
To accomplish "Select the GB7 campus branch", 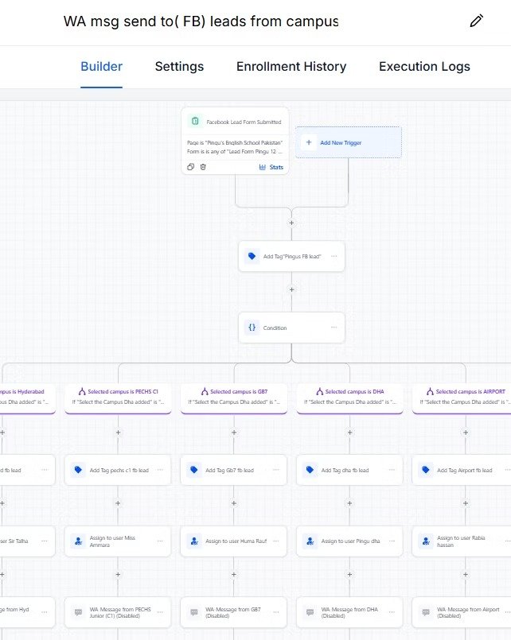I will [x=234, y=398].
